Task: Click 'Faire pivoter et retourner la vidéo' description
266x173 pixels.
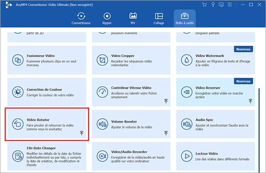Action: point(50,127)
